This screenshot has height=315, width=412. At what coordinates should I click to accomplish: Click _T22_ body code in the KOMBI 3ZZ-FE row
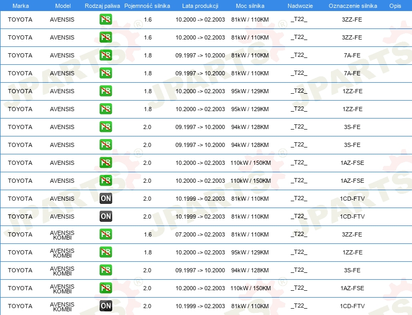pos(299,234)
